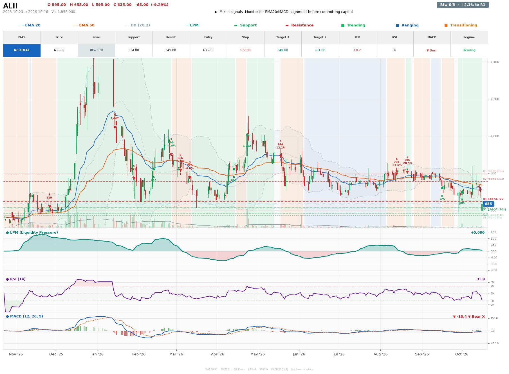Screen dimensions: 509x374
Task: Click the Transitioning regime legend square
Action: pyautogui.click(x=446, y=25)
